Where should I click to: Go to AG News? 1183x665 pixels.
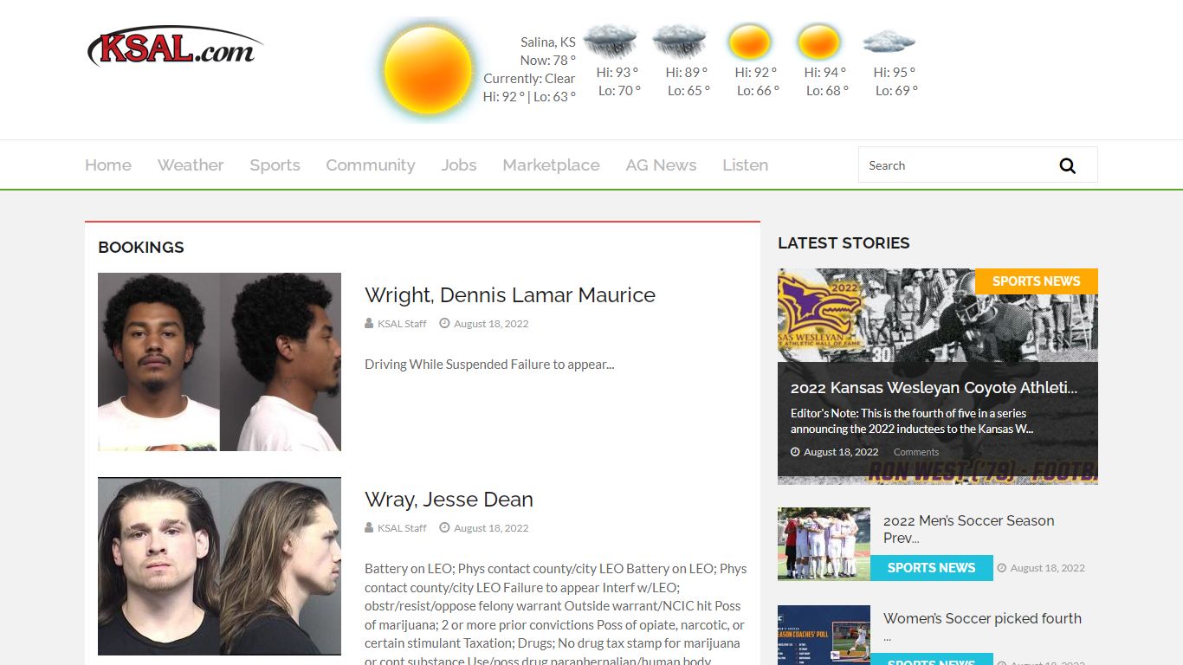(661, 165)
